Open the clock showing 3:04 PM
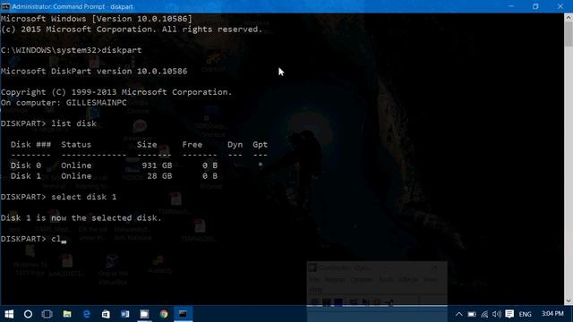This screenshot has width=573, height=322. pos(552,314)
